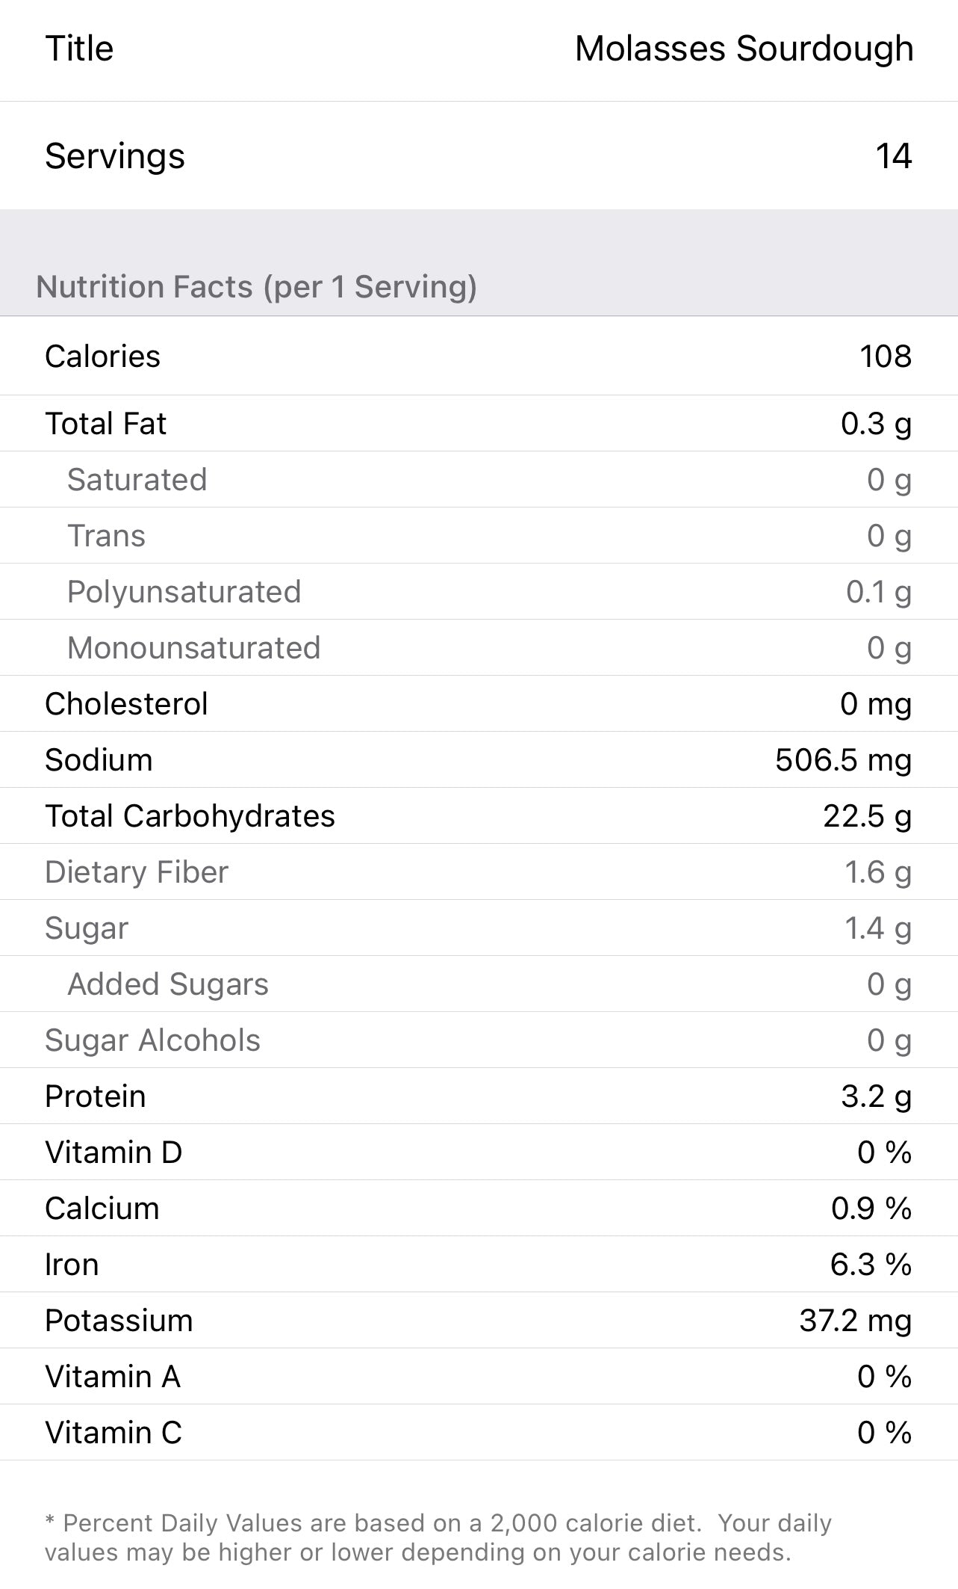Tap the Monounsaturated fat row

pos(478,648)
